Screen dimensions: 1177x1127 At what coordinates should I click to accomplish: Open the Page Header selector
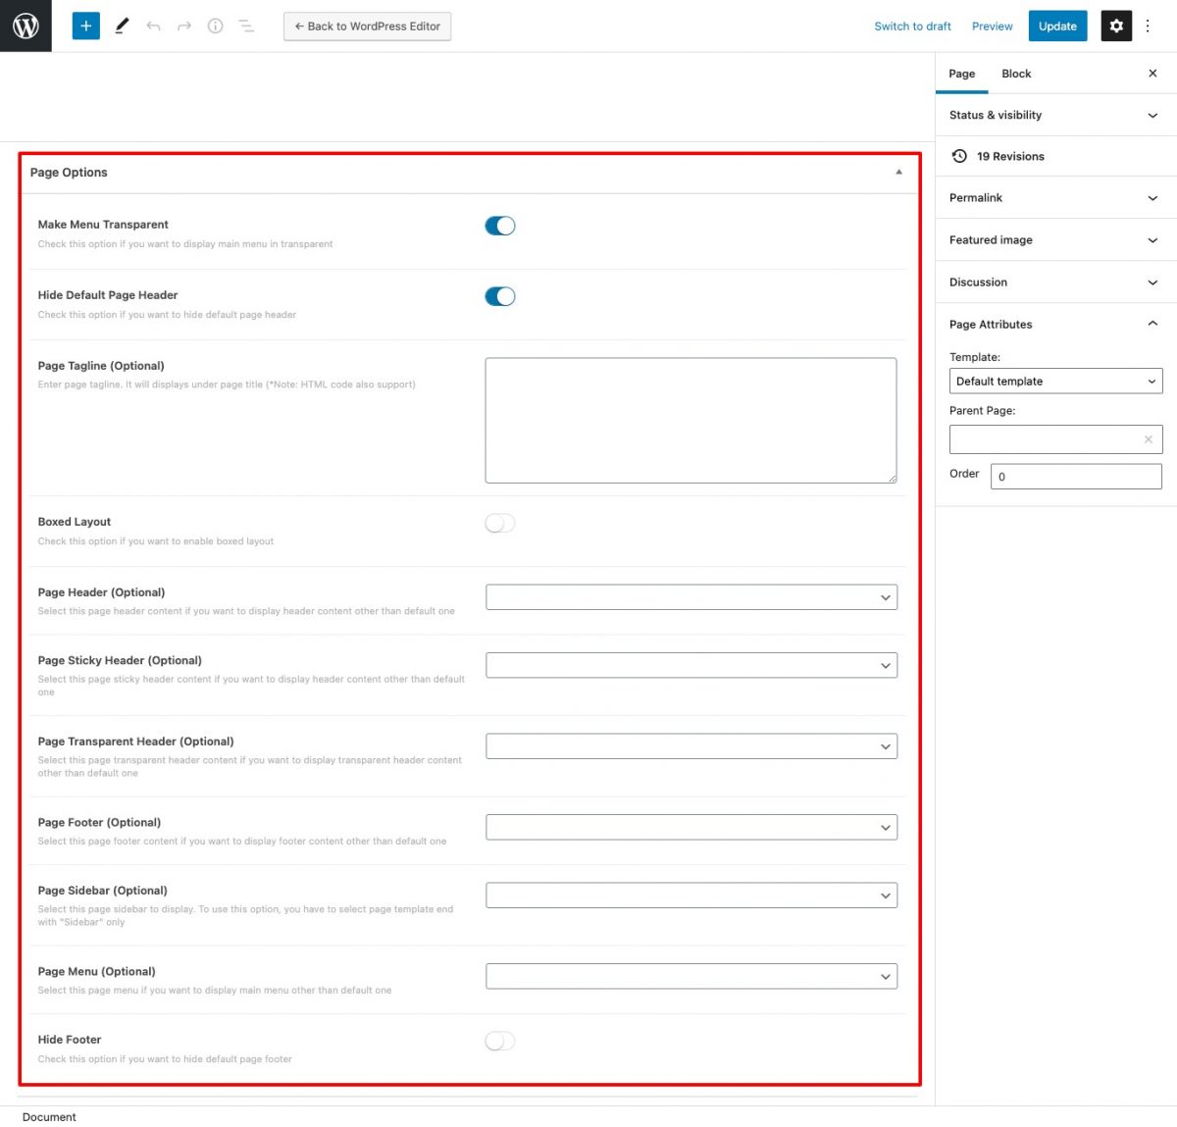[691, 596]
